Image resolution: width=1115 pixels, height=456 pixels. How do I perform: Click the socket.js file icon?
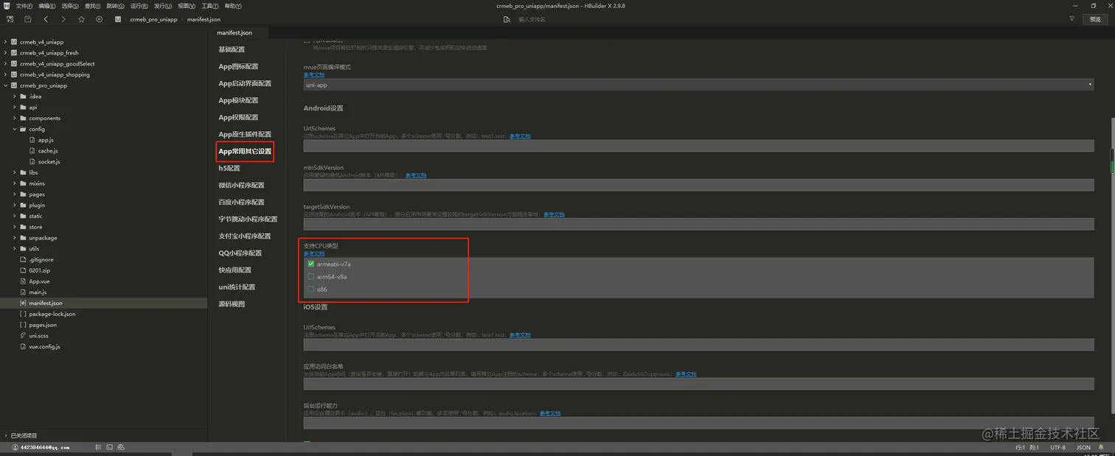(32, 161)
